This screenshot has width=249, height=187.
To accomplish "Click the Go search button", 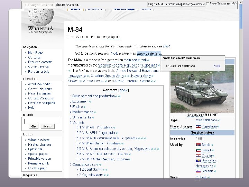I will (34, 126).
